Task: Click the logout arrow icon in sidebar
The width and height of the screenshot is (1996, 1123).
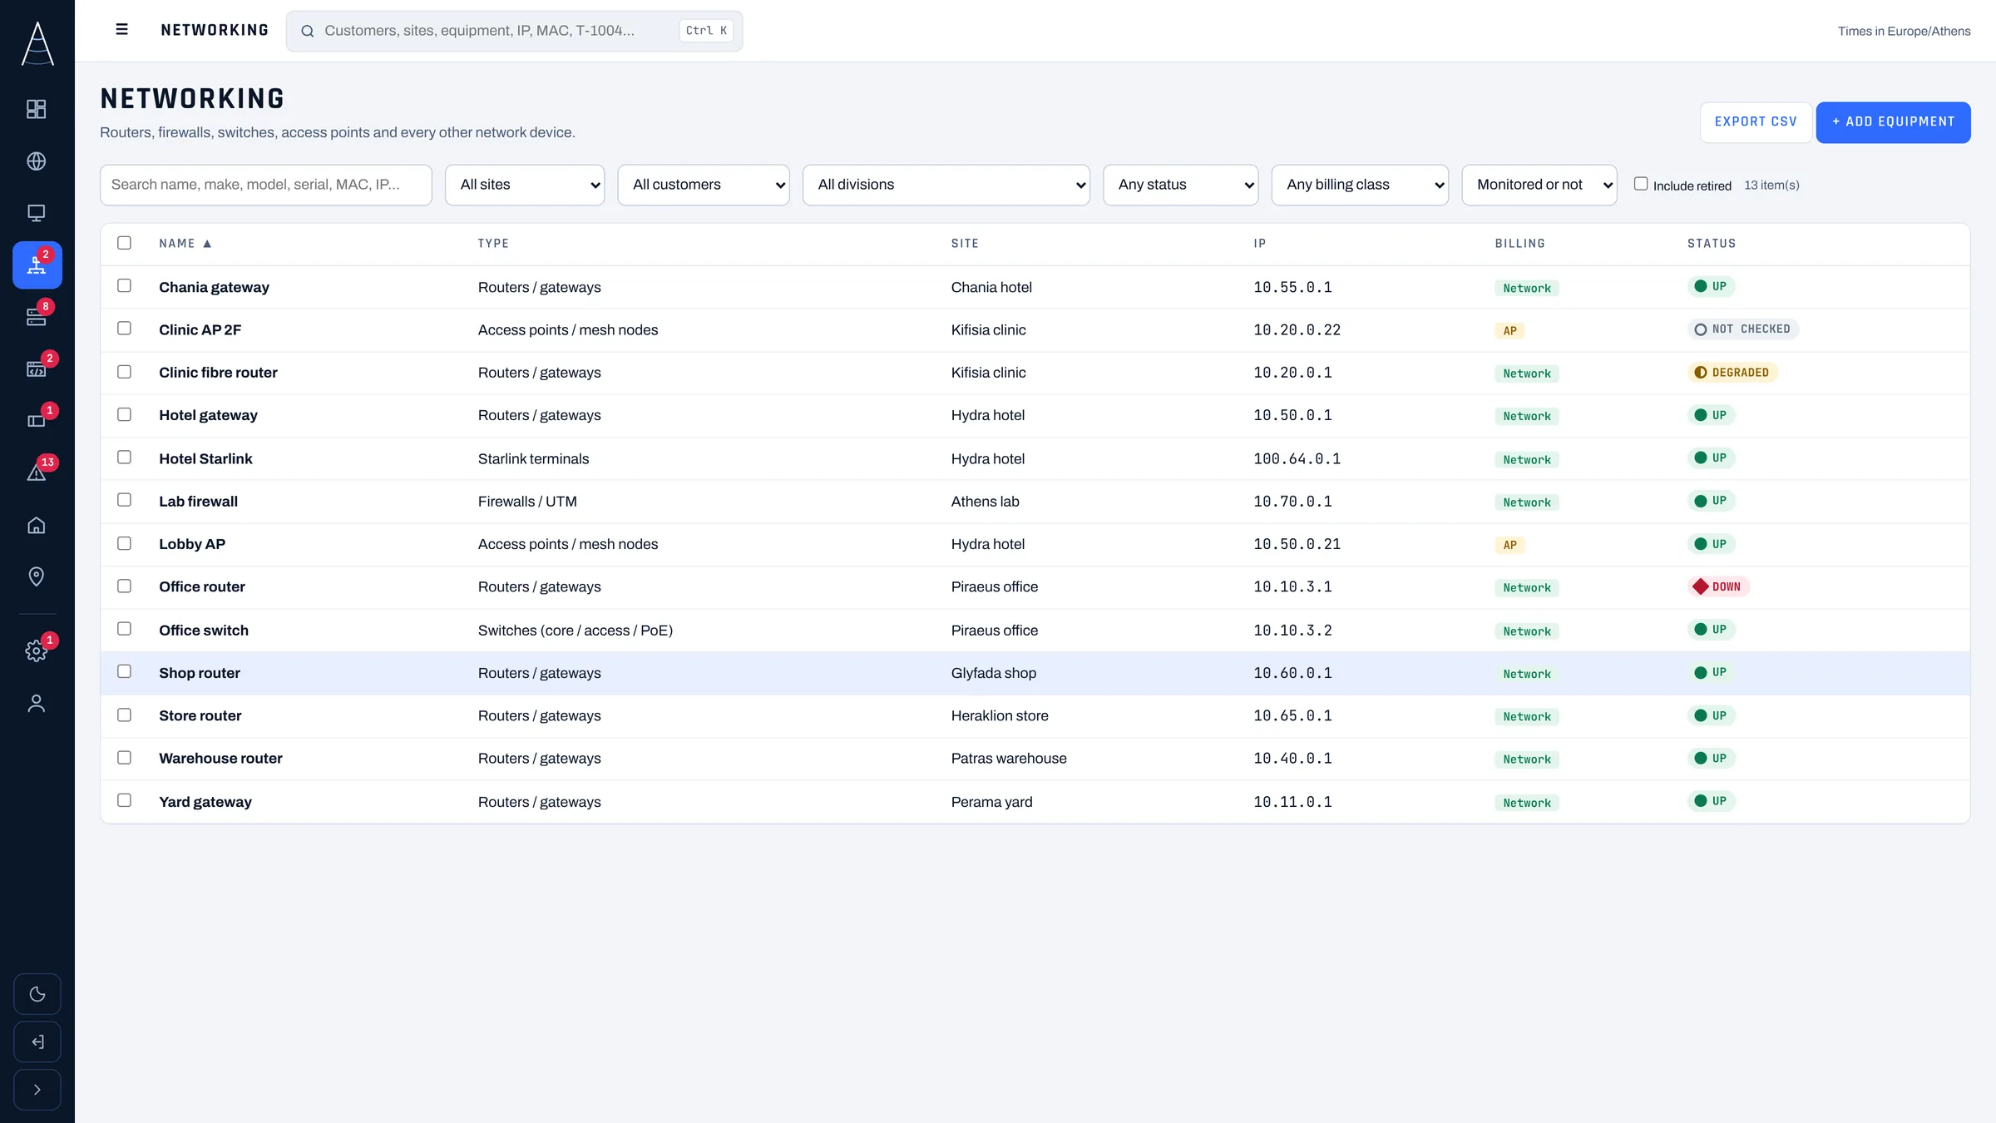Action: pos(37,1041)
